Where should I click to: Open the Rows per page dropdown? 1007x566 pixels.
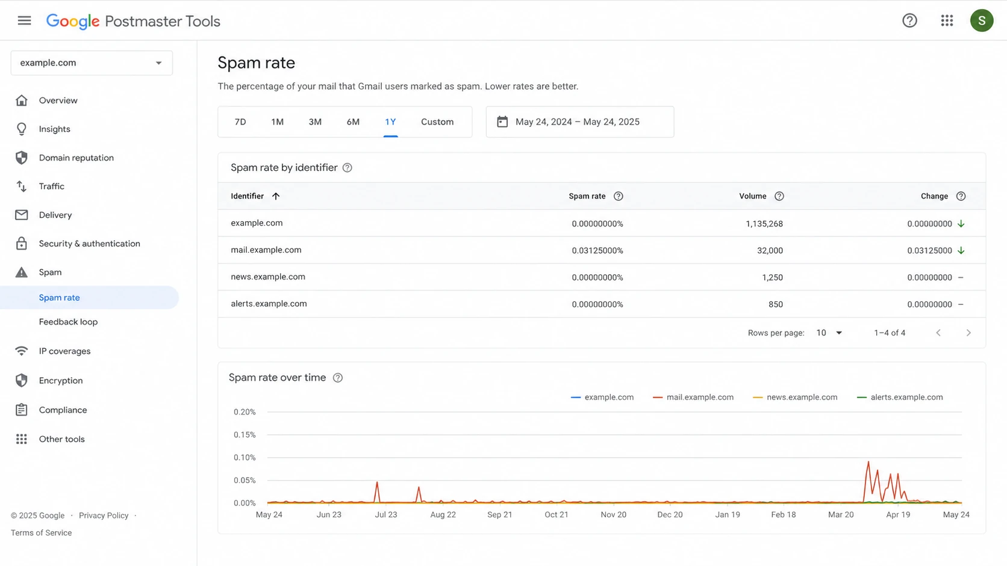829,333
